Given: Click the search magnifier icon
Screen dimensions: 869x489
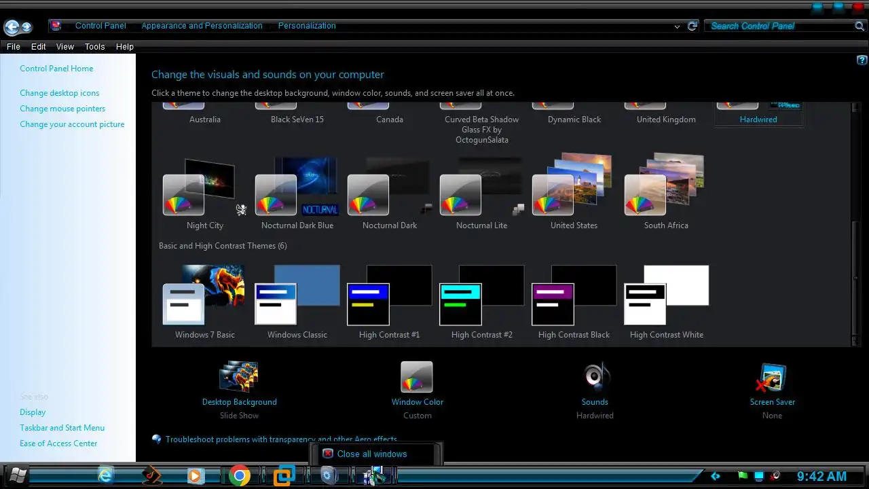Looking at the screenshot, I should (859, 26).
